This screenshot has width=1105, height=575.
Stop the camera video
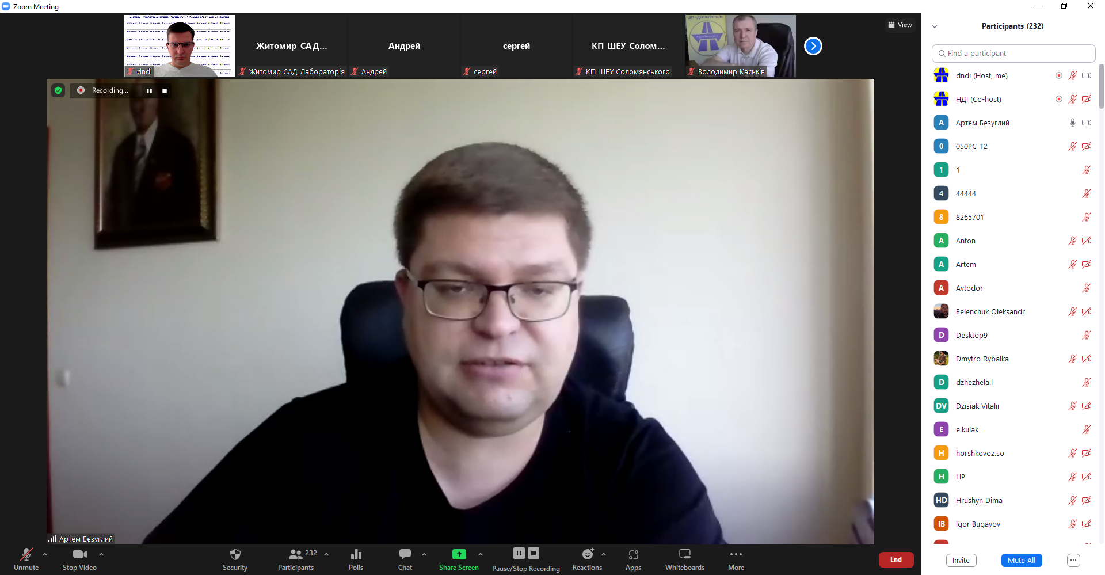click(79, 559)
